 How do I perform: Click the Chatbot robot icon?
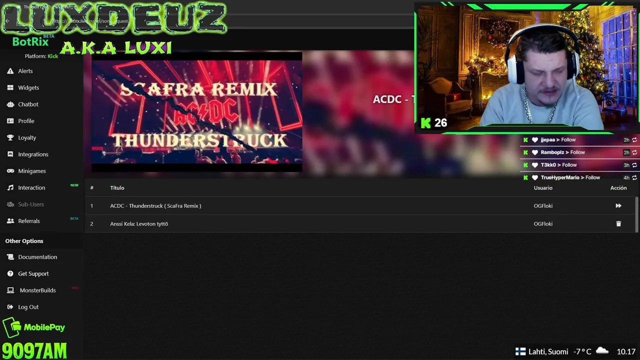click(x=10, y=104)
